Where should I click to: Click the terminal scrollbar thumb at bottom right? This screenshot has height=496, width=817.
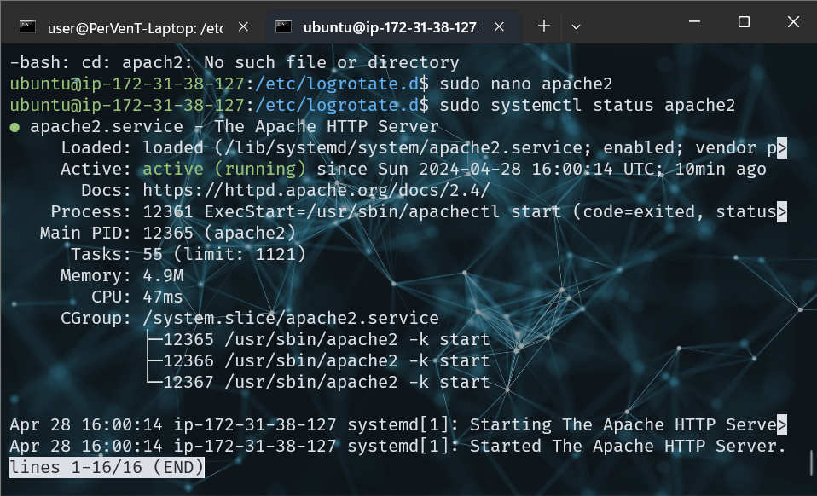click(811, 463)
